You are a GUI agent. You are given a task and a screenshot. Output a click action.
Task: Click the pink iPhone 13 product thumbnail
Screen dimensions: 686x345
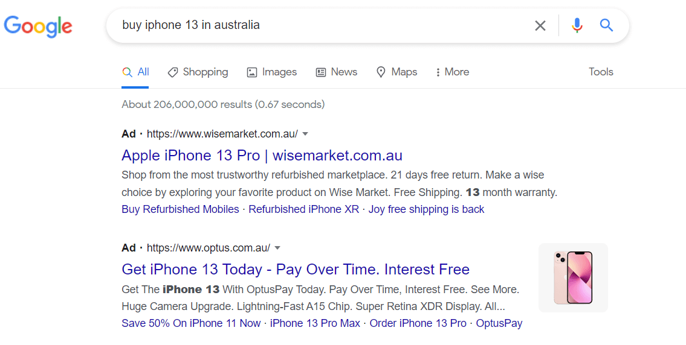click(573, 278)
